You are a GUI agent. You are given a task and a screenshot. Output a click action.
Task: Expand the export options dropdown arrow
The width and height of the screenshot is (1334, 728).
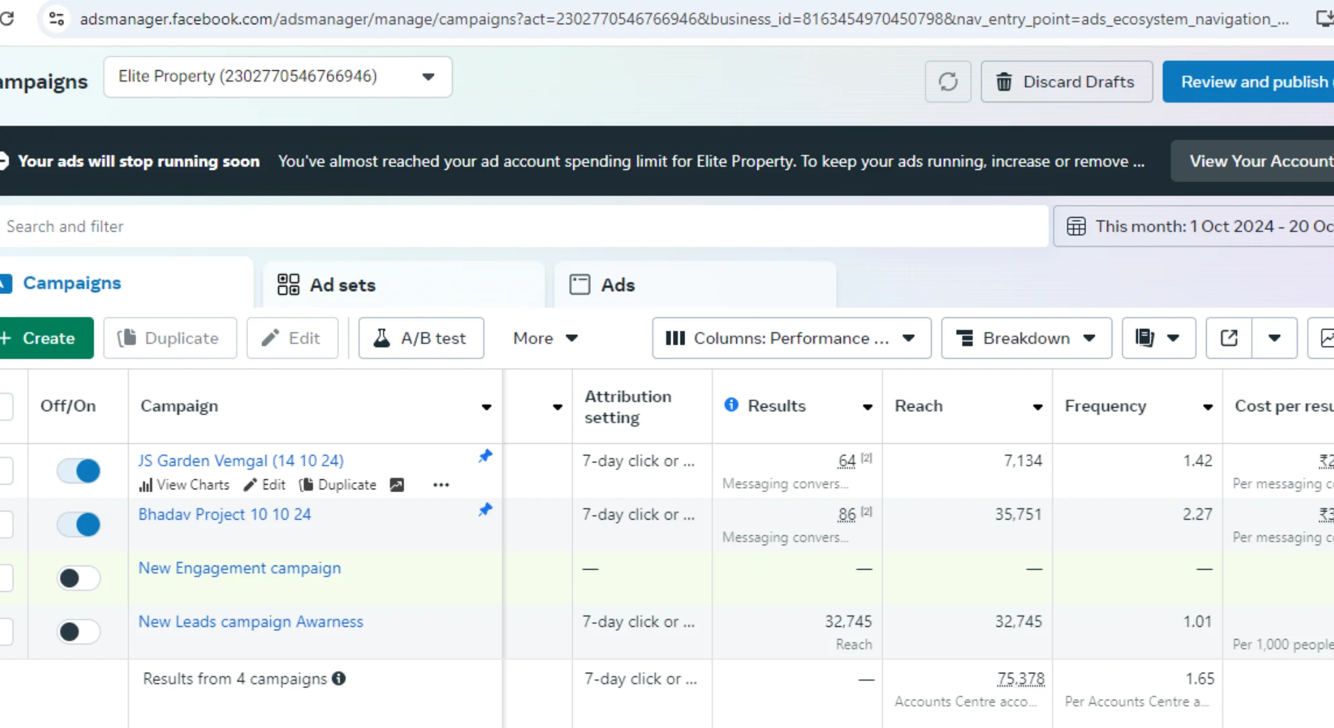pyautogui.click(x=1274, y=338)
